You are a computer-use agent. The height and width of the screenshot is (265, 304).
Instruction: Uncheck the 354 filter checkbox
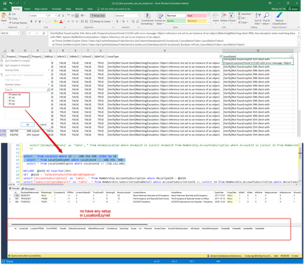[x=10, y=101]
